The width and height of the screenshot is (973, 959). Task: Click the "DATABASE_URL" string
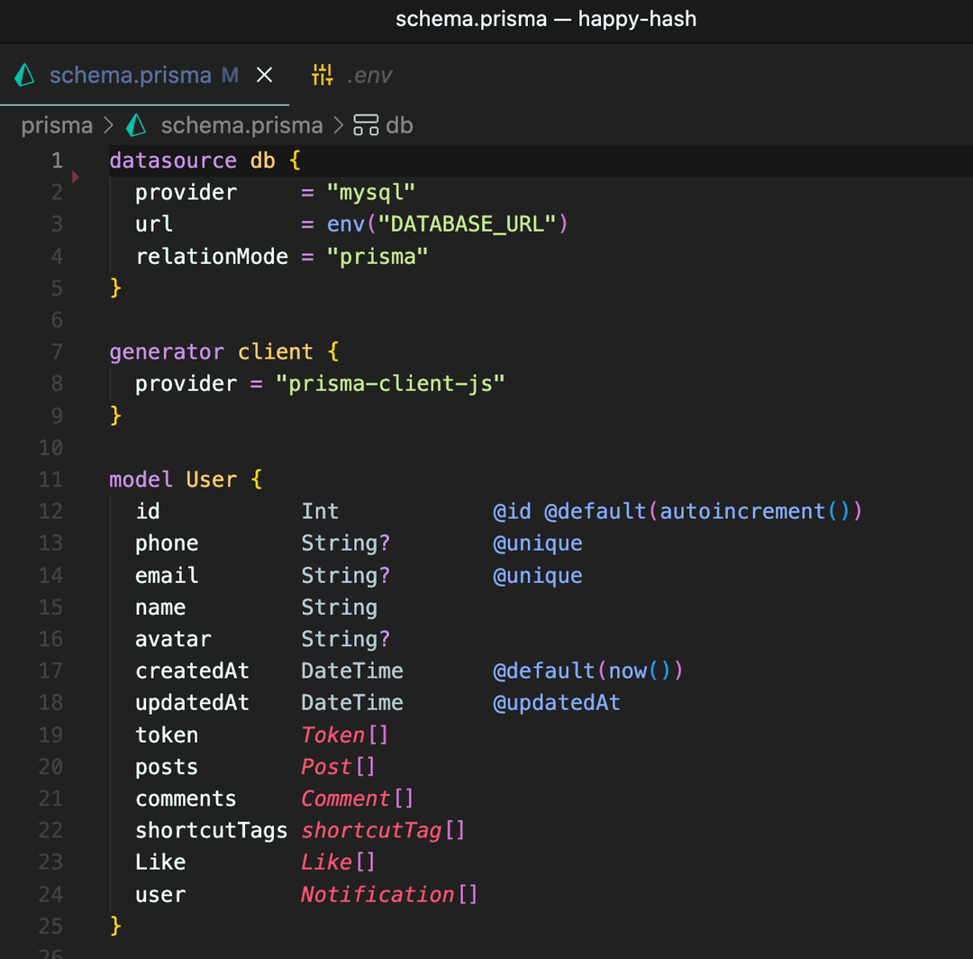click(467, 224)
